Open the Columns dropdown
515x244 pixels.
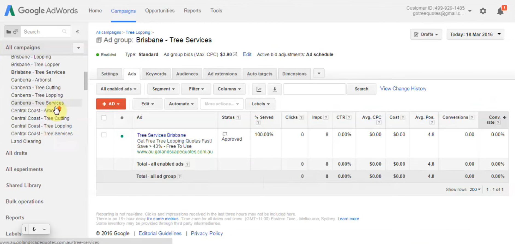229,89
